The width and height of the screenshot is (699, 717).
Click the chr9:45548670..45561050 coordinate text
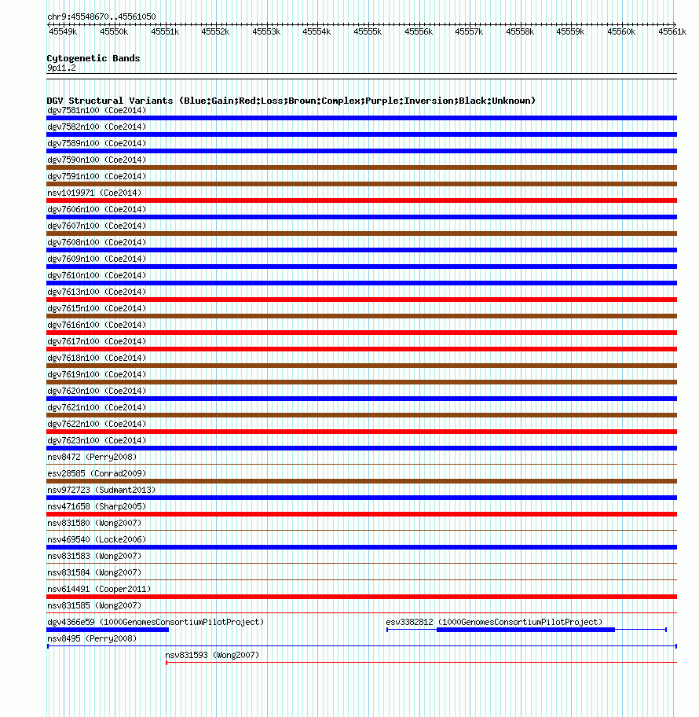pyautogui.click(x=101, y=17)
